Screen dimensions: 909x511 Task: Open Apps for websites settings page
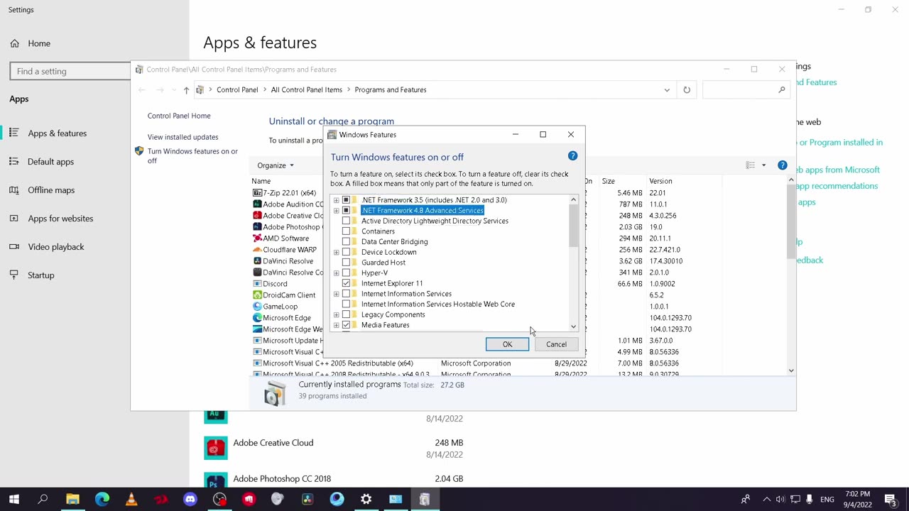tap(60, 219)
